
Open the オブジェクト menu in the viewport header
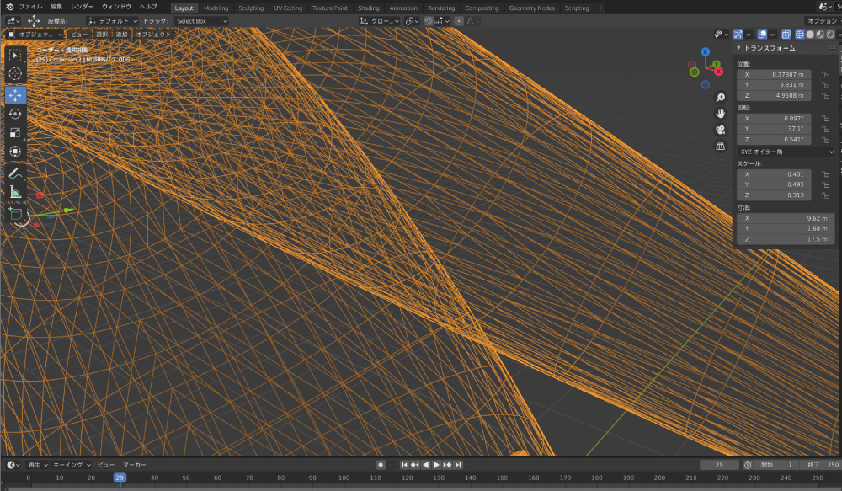pyautogui.click(x=153, y=35)
